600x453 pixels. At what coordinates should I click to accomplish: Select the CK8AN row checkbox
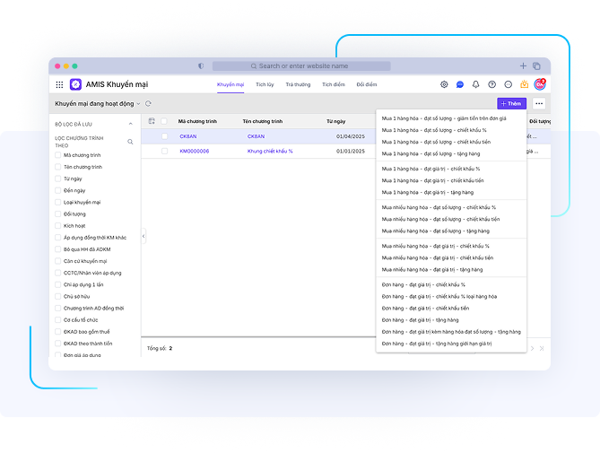point(164,136)
